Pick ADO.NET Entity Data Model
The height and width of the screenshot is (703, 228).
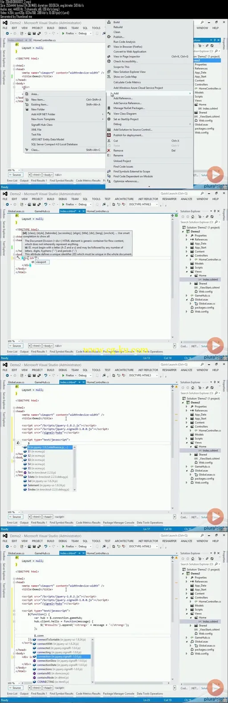click(48, 139)
